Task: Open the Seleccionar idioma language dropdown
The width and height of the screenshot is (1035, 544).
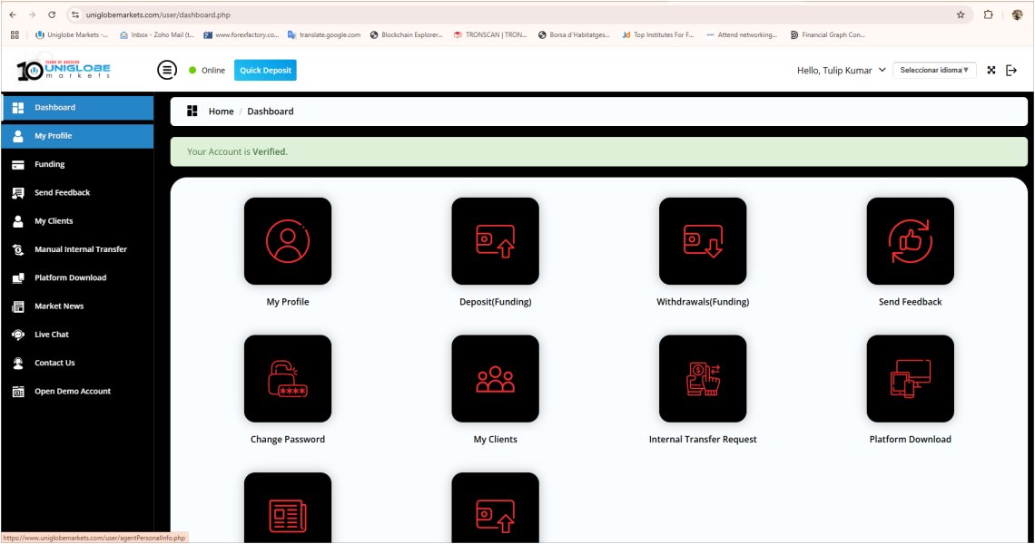Action: [x=934, y=70]
